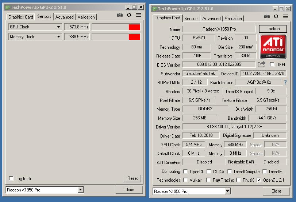Switch to Sensors tab in right window
Screen dimensions: 296x202
[191, 19]
